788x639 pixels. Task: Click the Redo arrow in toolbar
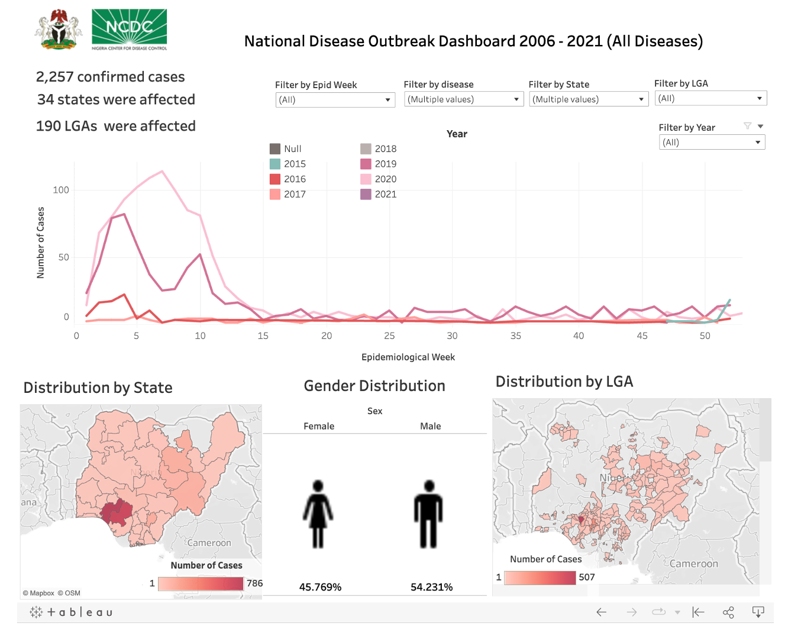click(x=632, y=612)
